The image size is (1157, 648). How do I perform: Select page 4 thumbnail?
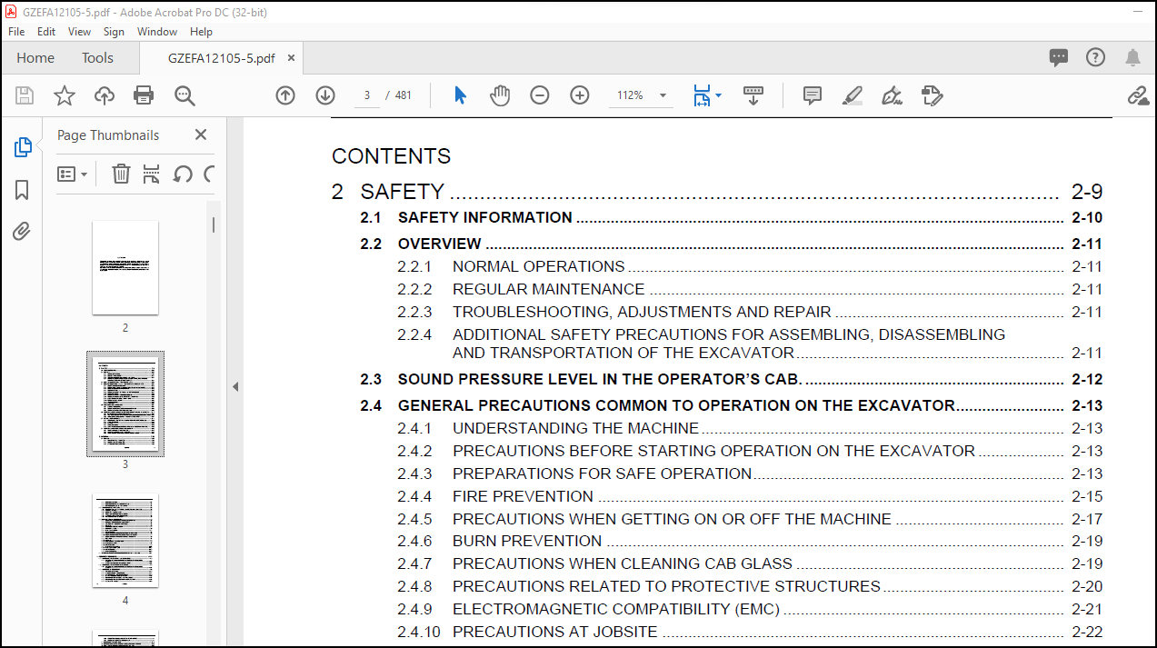tap(125, 541)
